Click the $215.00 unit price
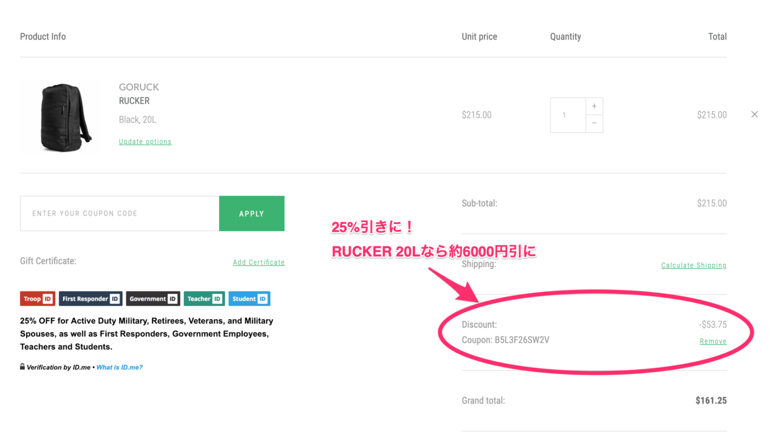This screenshot has width=777, height=437. tap(477, 115)
